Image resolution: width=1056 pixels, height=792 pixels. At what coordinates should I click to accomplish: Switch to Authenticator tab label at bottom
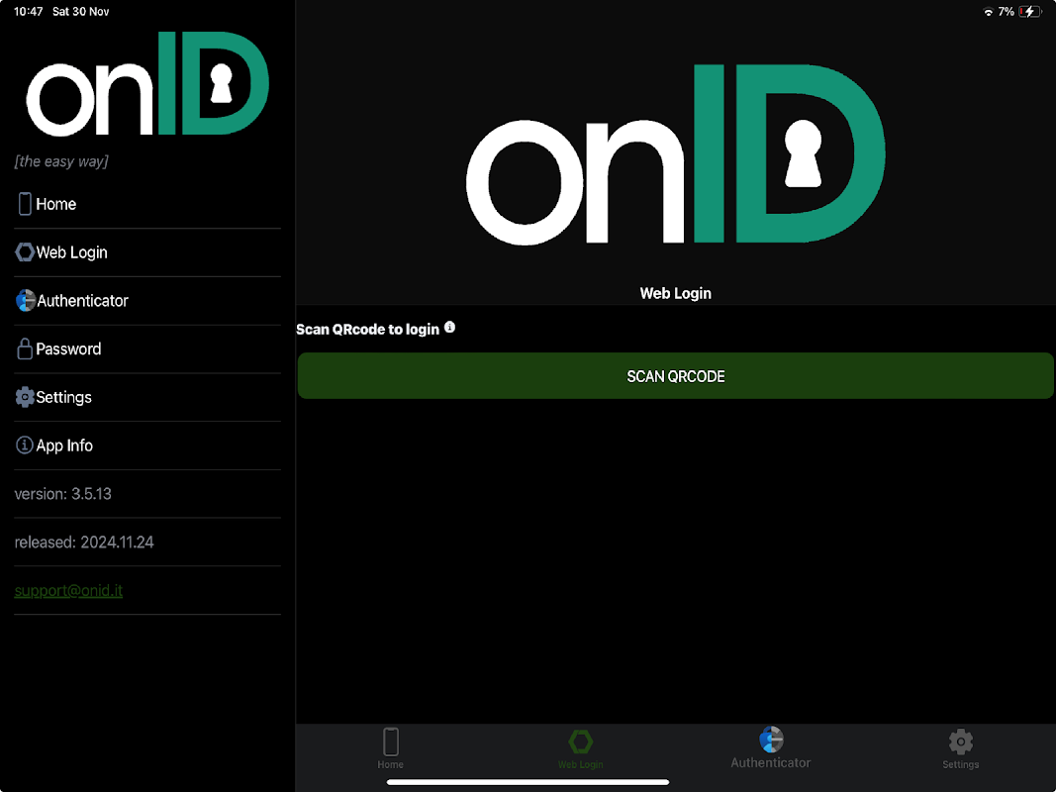(771, 762)
